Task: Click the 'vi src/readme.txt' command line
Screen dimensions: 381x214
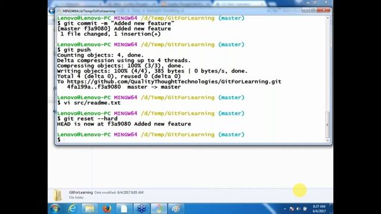Action: coord(89,103)
